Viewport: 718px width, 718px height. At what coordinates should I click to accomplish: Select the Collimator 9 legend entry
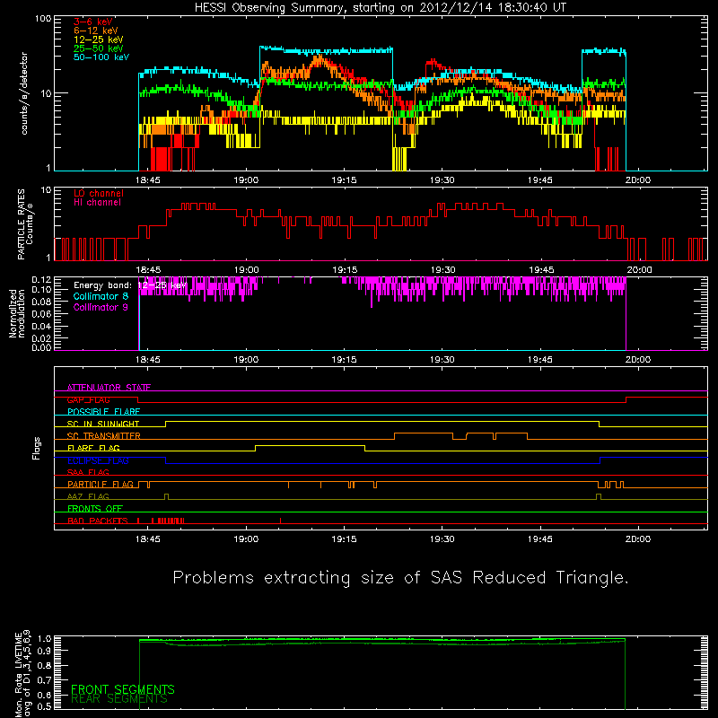click(x=101, y=307)
